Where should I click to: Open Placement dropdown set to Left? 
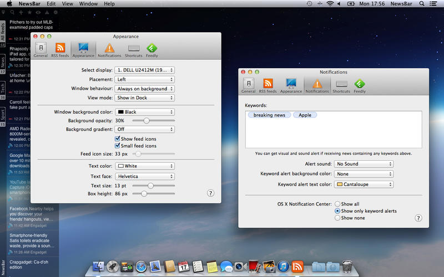click(144, 79)
